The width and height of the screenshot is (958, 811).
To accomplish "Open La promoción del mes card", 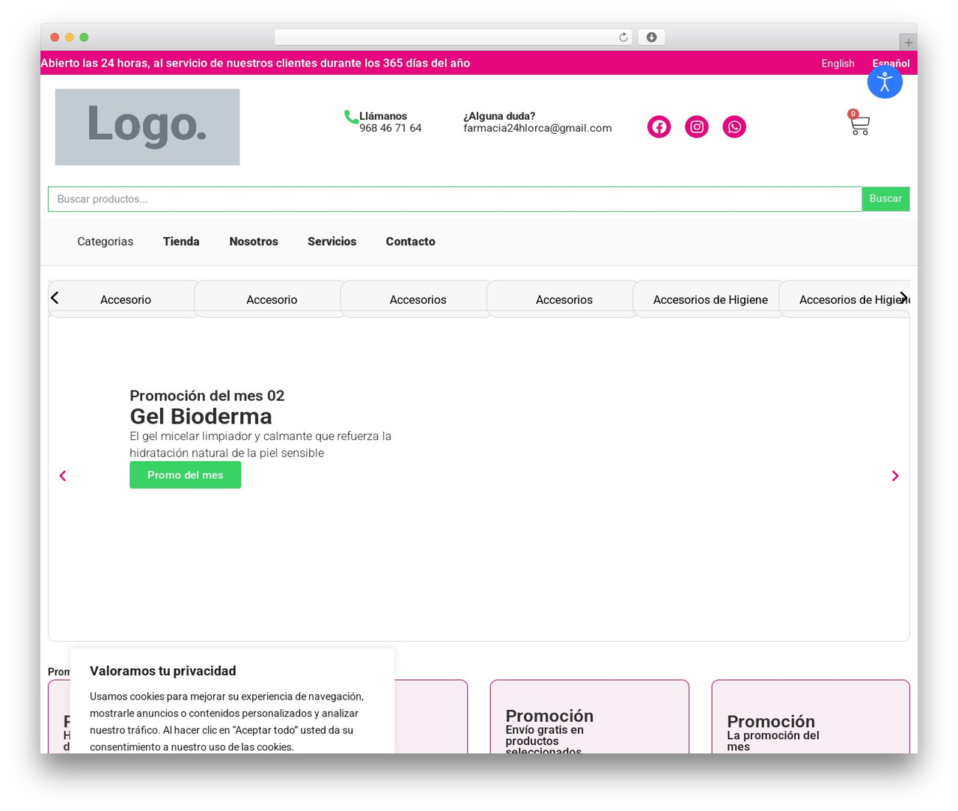I will (x=811, y=717).
